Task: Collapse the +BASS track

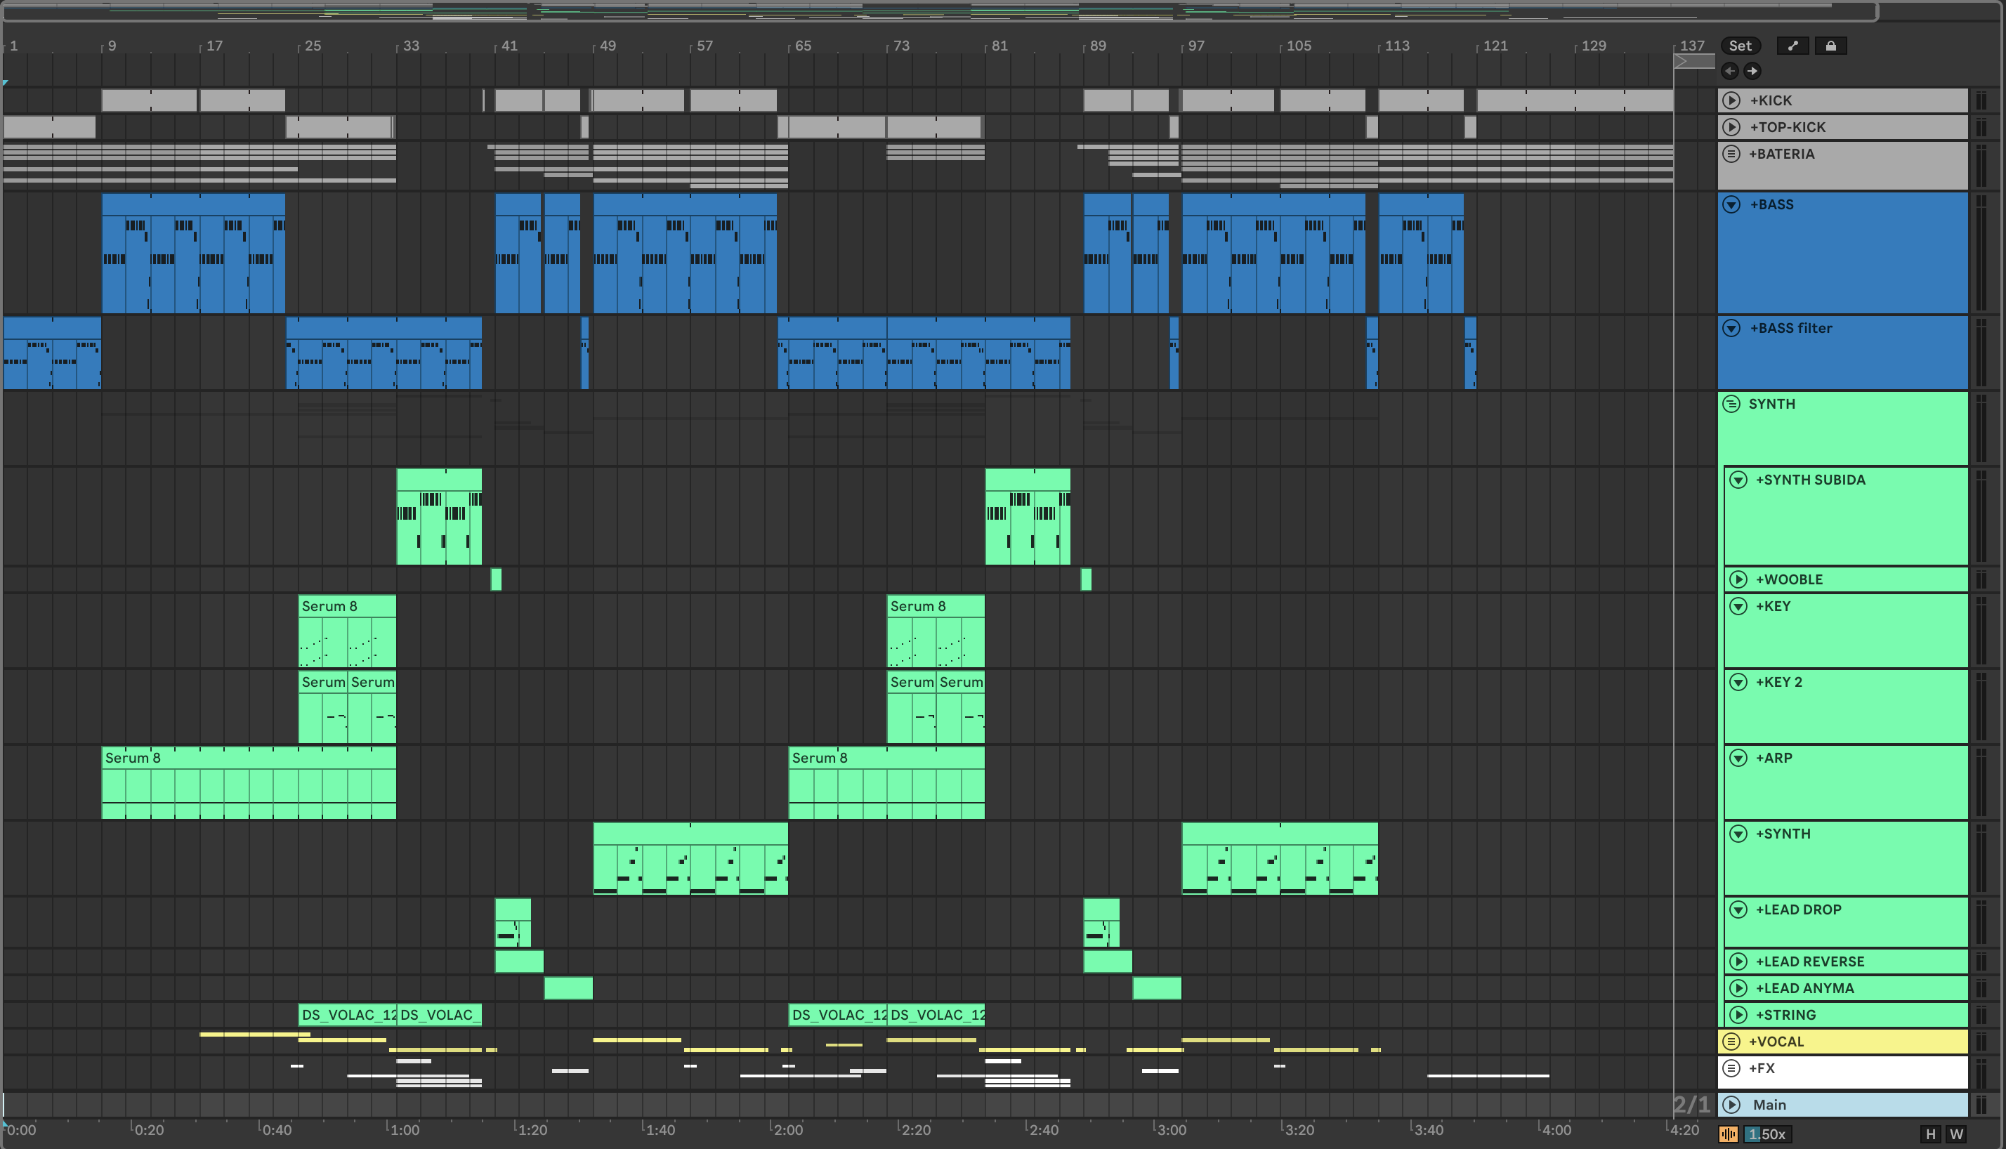Action: (x=1731, y=204)
